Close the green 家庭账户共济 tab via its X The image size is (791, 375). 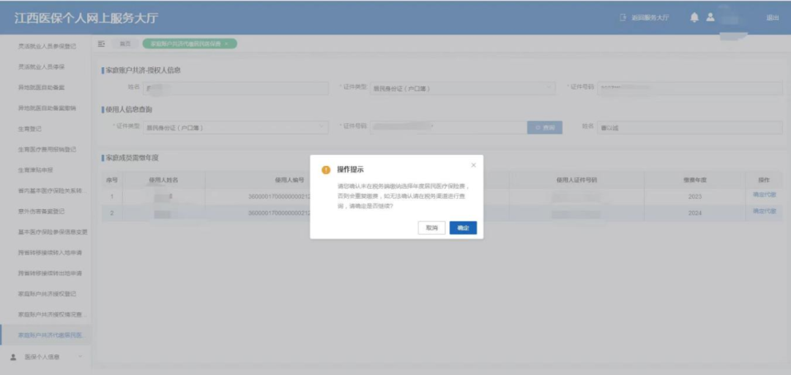point(226,44)
